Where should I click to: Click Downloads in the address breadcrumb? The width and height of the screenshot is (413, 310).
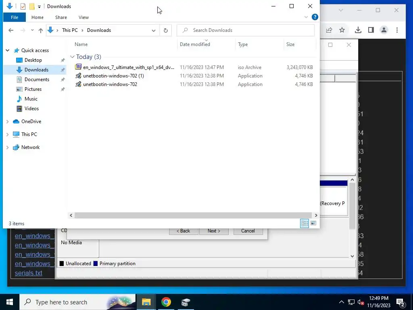click(x=99, y=30)
